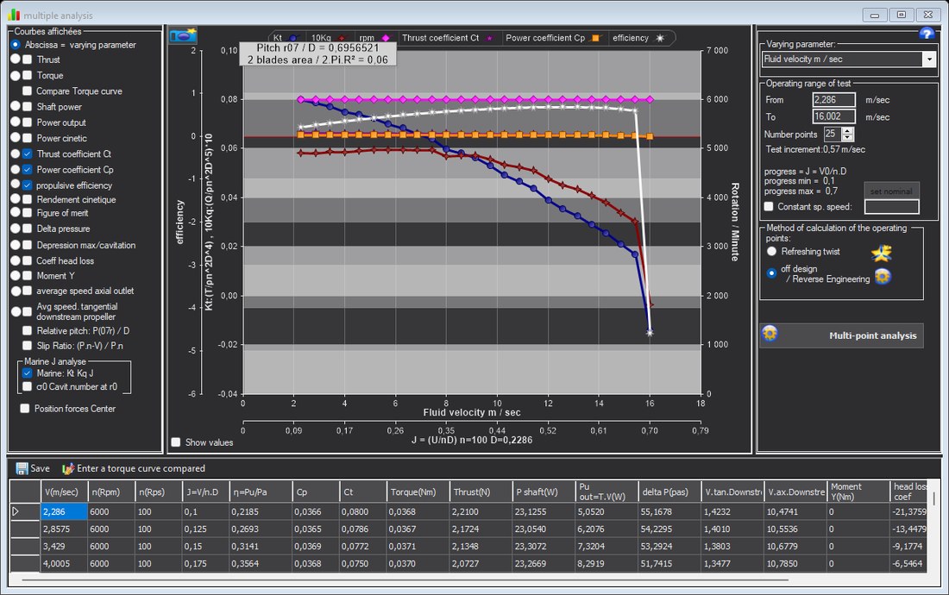949x595 pixels.
Task: Click the Save floppy disk icon
Action: pos(22,468)
